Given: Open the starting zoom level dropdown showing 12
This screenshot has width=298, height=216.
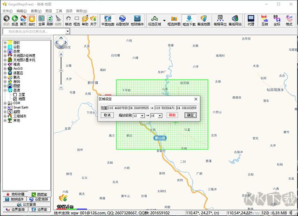Looking at the screenshot, I should [x=142, y=115].
